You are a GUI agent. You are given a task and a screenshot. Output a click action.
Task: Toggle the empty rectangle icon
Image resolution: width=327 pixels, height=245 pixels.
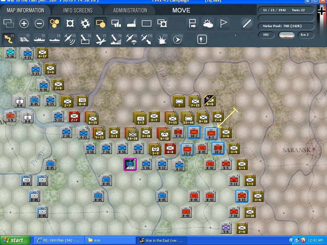point(147,23)
